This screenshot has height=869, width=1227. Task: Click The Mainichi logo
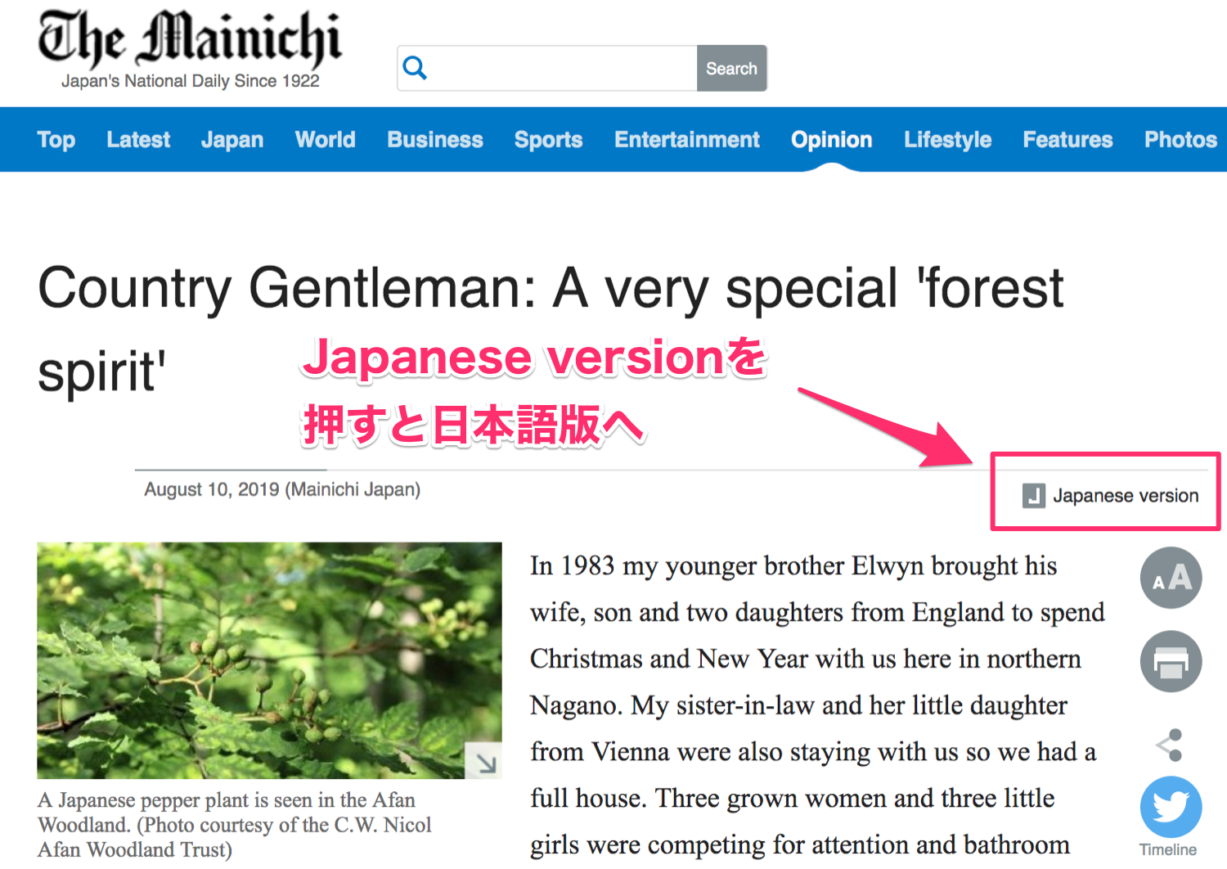tap(190, 49)
